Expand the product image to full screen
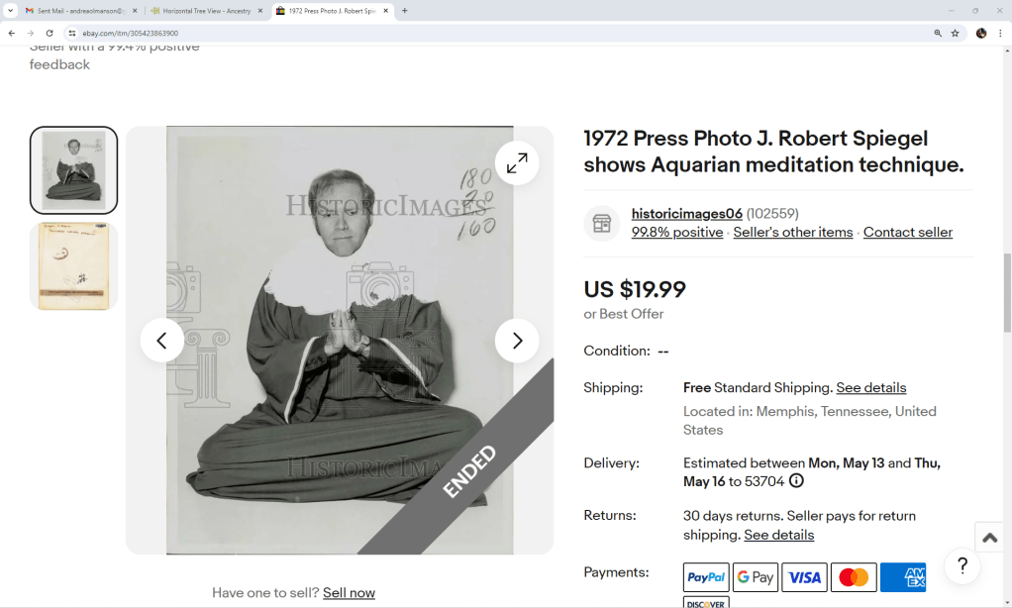Screen dimensions: 1012x608 click(x=517, y=163)
